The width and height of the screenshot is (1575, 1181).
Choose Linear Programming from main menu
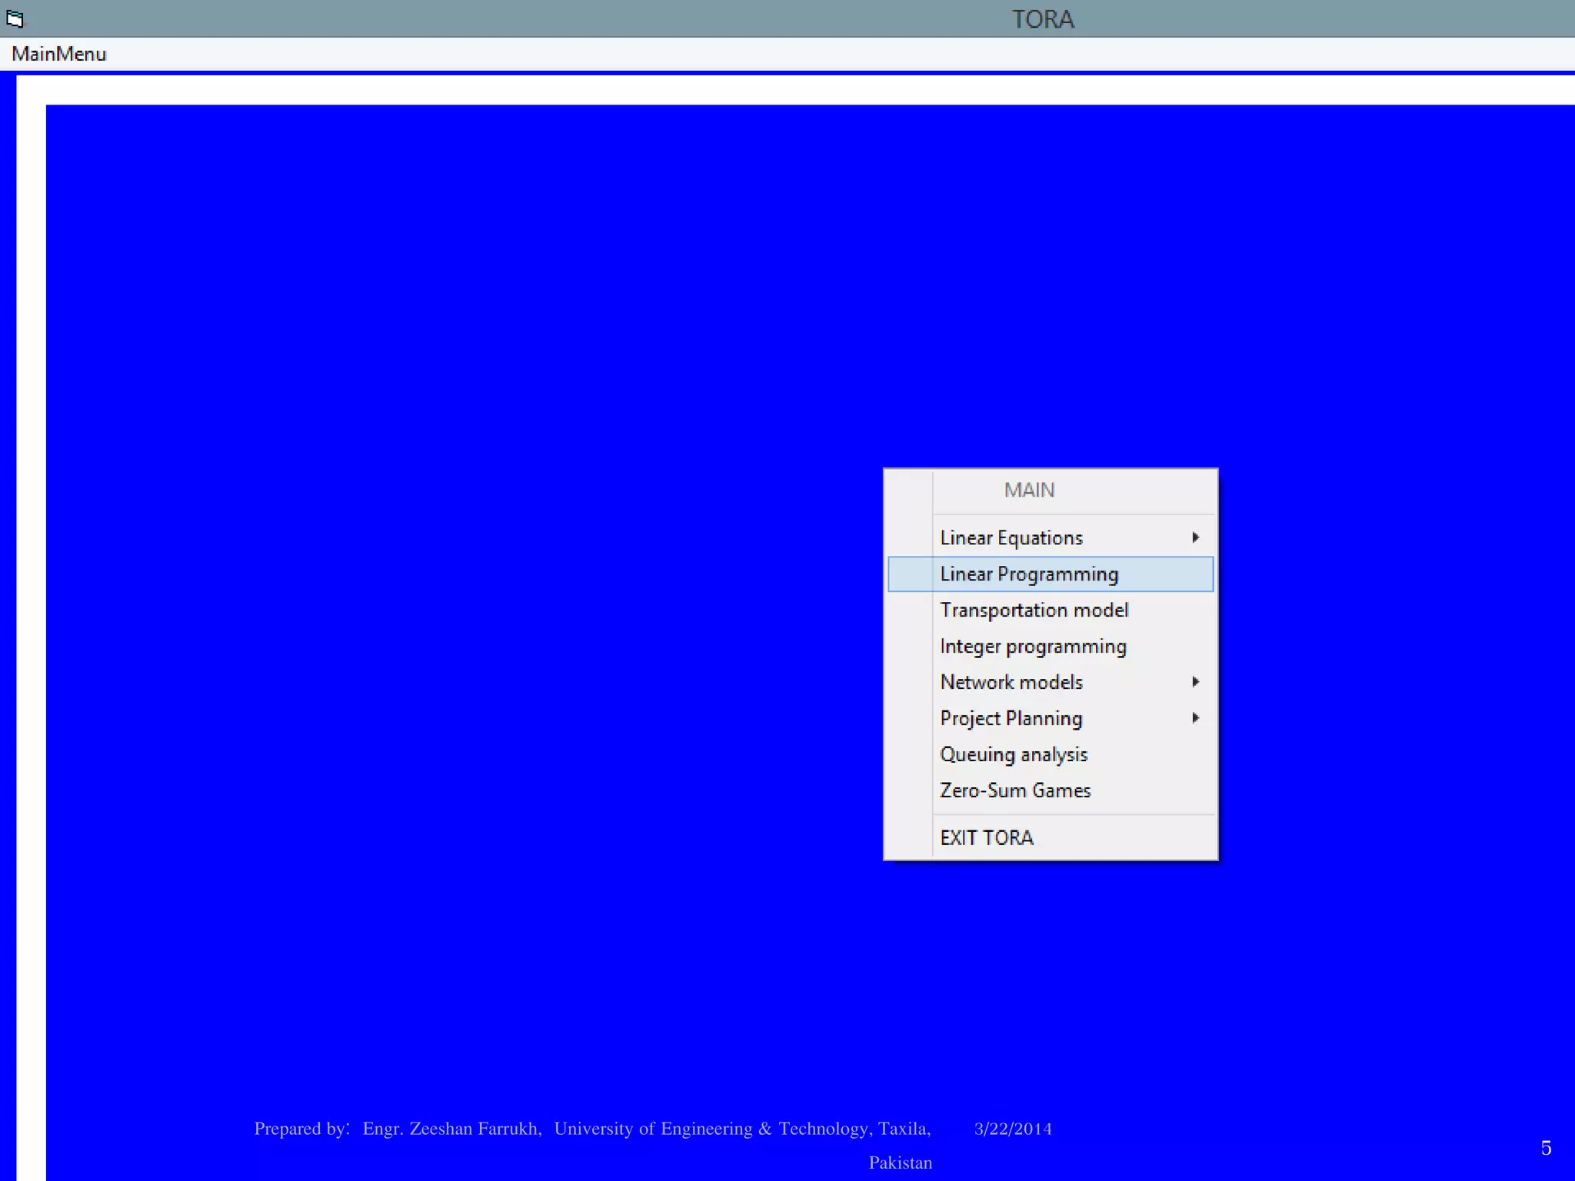[1029, 574]
